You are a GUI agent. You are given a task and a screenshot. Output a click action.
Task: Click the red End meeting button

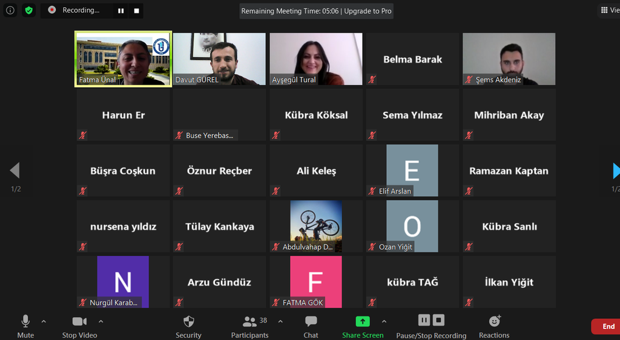607,327
